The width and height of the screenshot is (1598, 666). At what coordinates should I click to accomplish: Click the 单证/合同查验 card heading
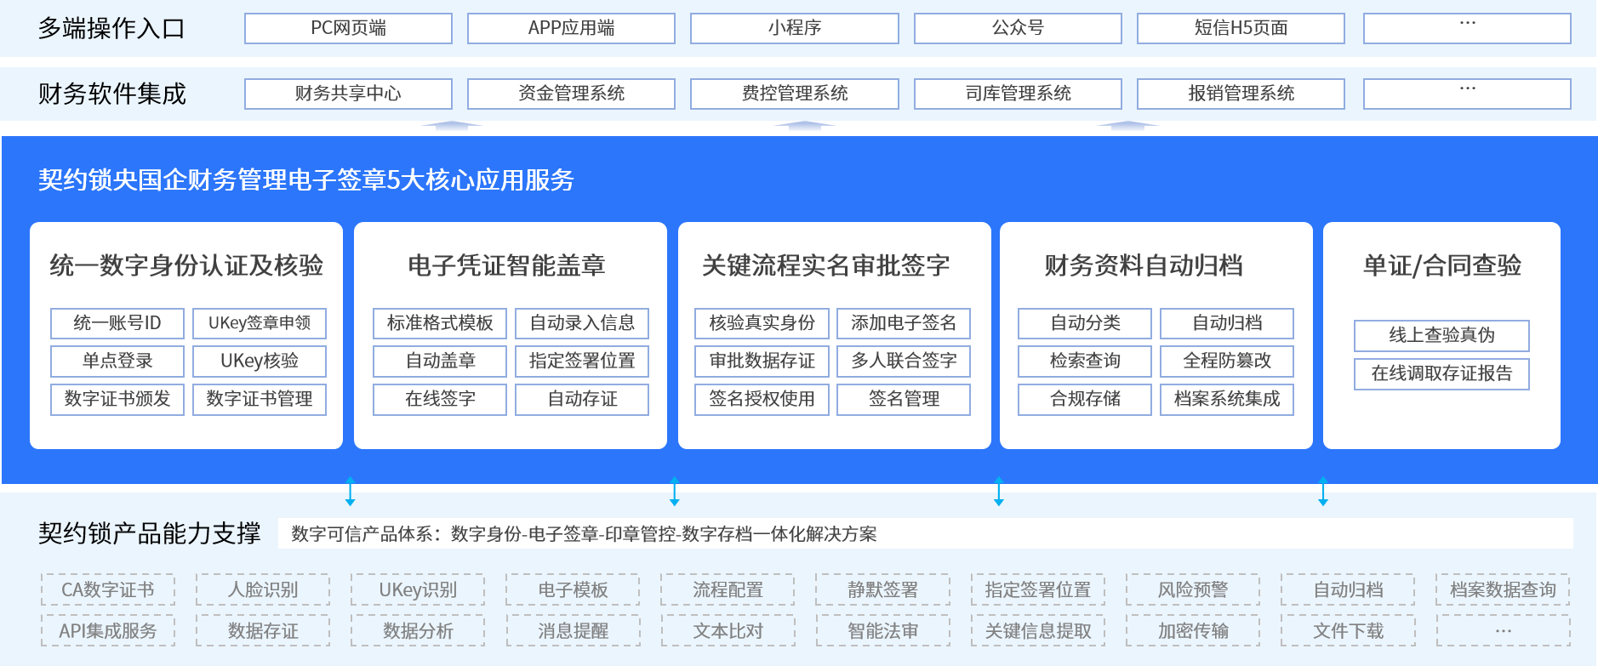(1441, 265)
